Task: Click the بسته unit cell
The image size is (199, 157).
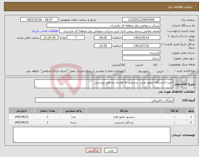Action: tap(73, 122)
